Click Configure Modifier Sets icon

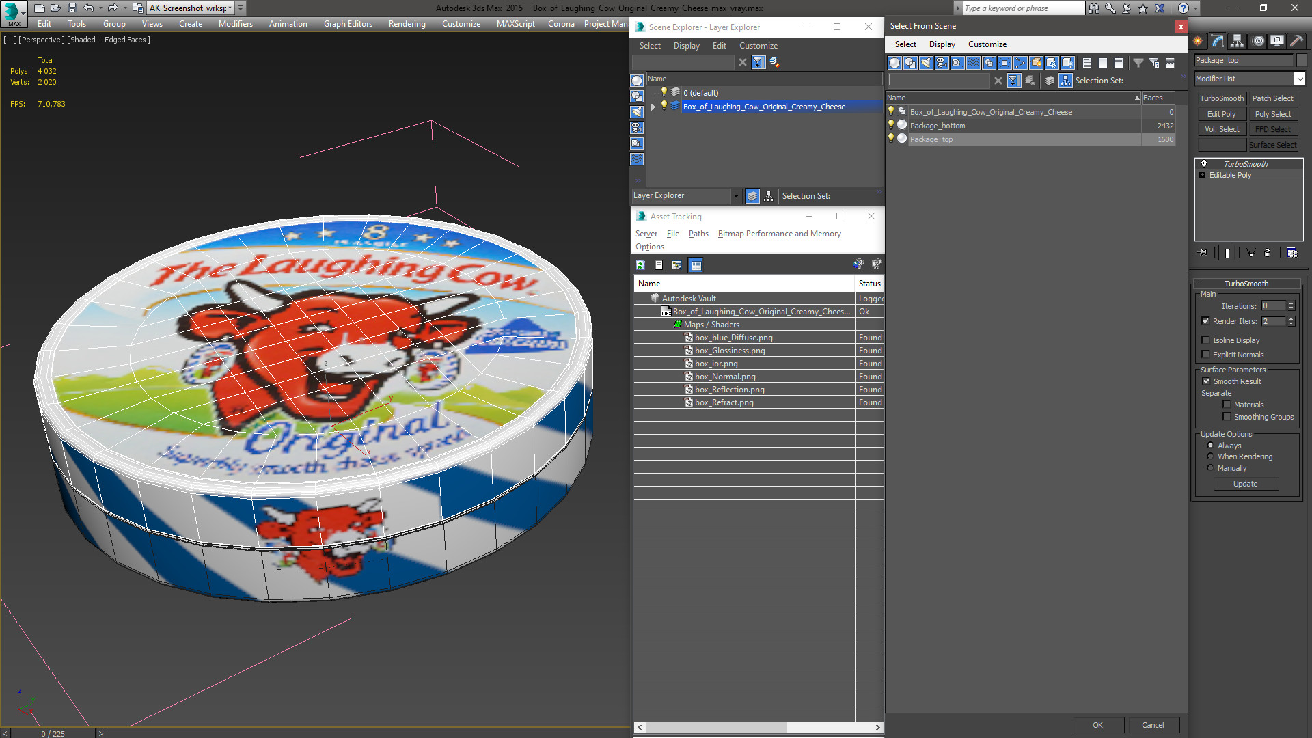(1291, 253)
